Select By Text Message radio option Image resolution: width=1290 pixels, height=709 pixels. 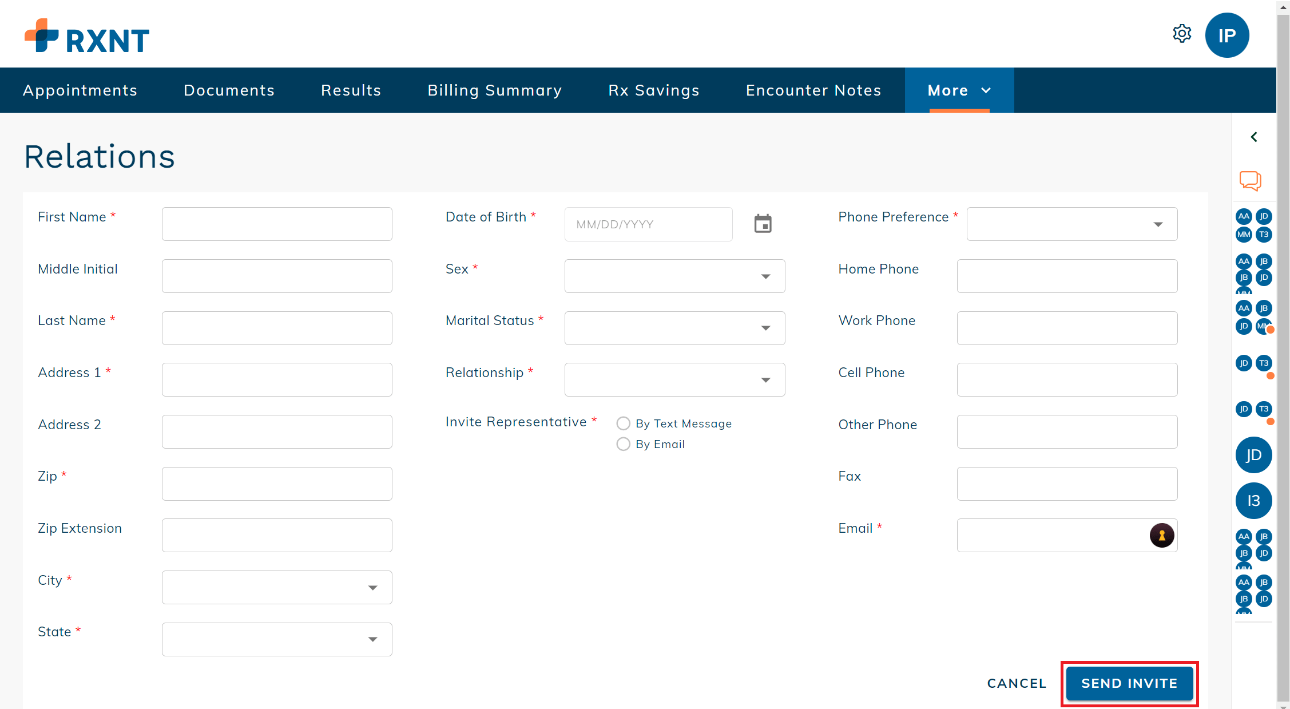point(623,423)
